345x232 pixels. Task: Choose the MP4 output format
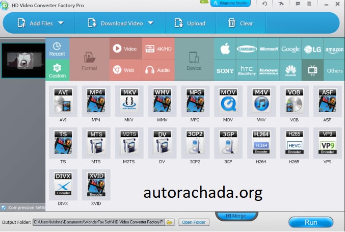pos(96,101)
